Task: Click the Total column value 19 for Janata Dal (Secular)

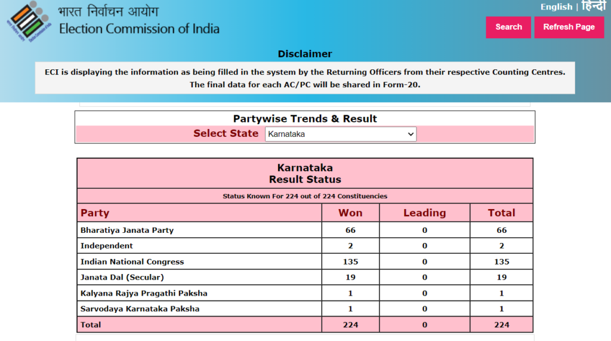Action: 501,278
